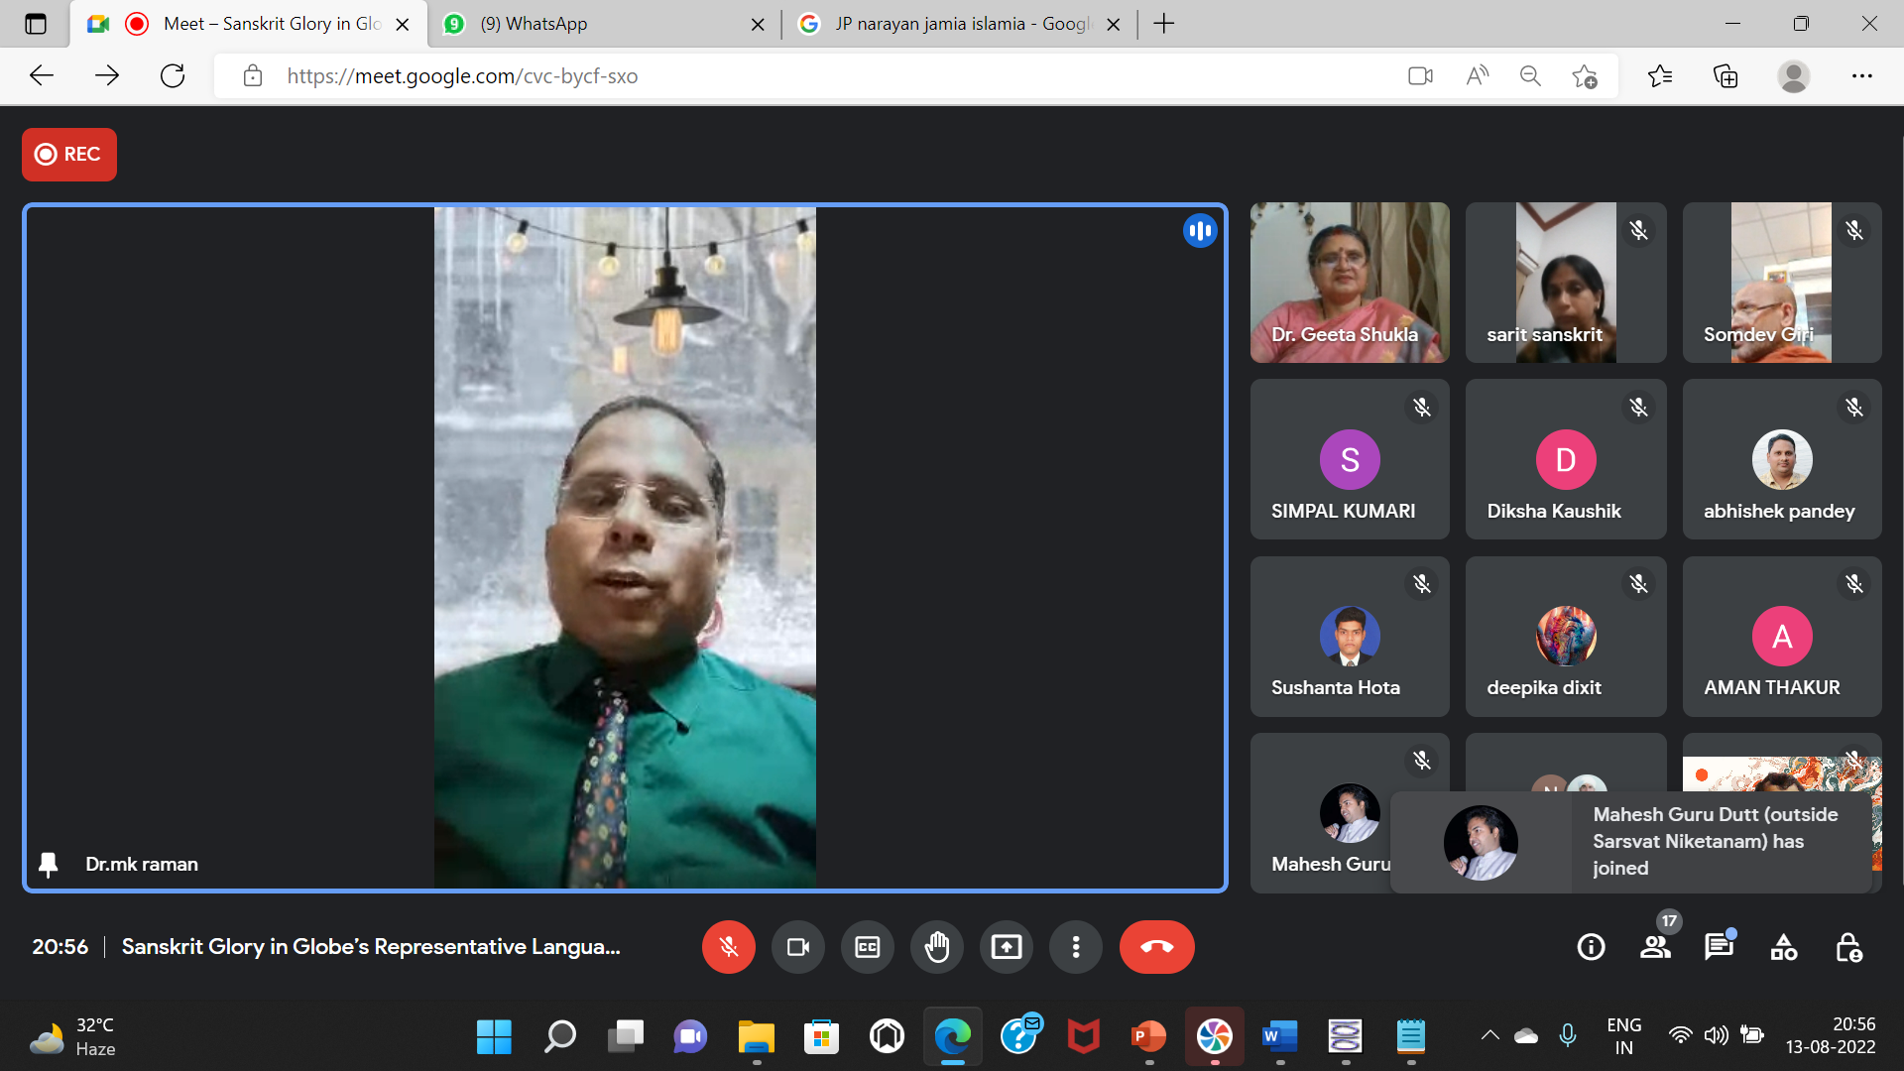The height and width of the screenshot is (1071, 1904).
Task: Click Dr. Geeta Shukla video tile
Action: (1349, 283)
